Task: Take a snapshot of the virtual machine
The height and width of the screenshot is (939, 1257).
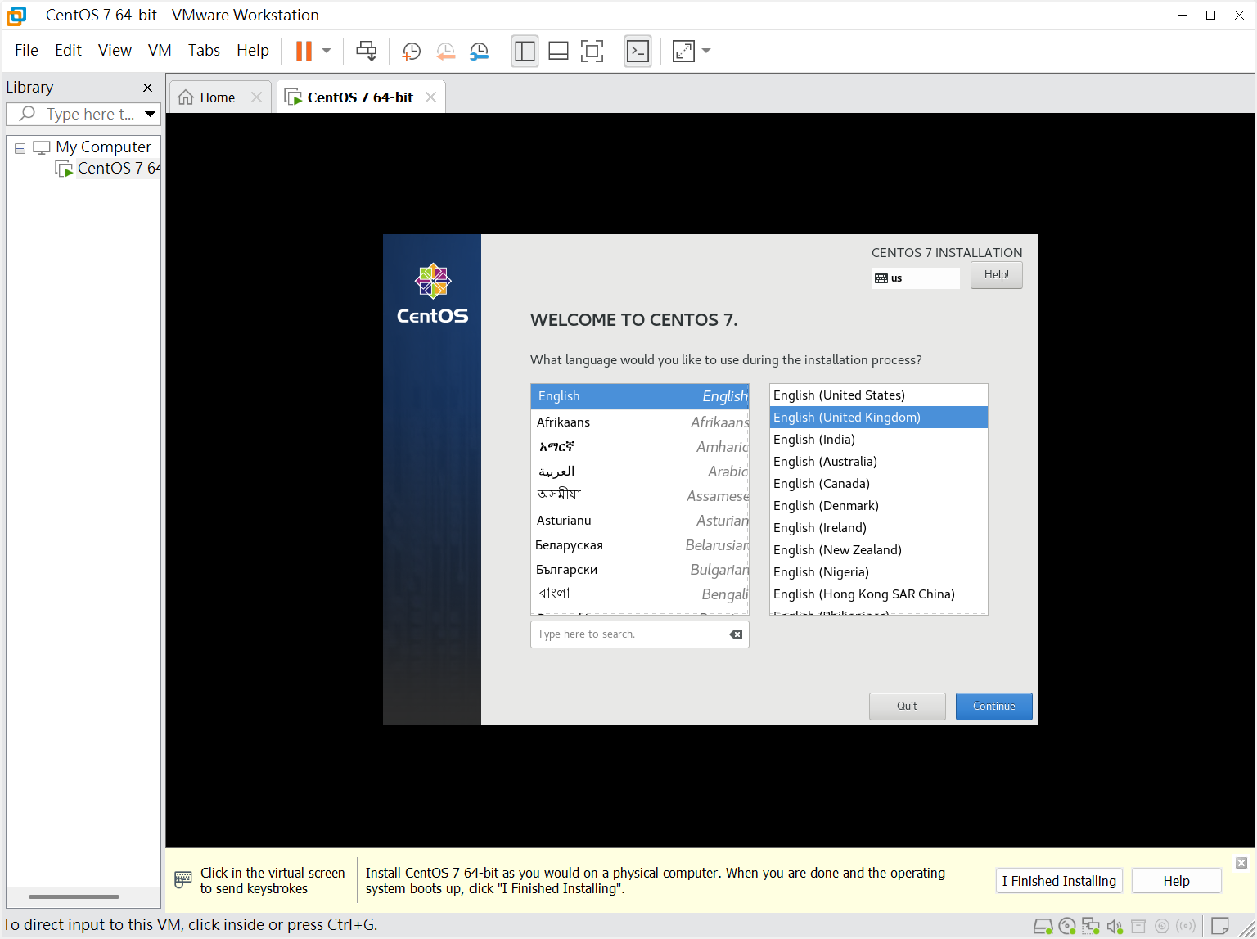Action: point(411,51)
